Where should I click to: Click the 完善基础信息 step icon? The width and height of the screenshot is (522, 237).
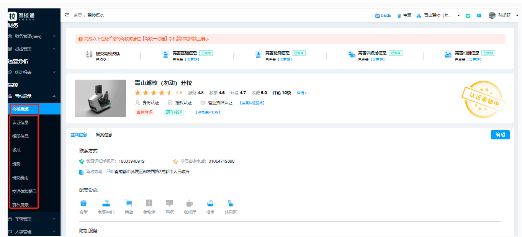coord(165,54)
